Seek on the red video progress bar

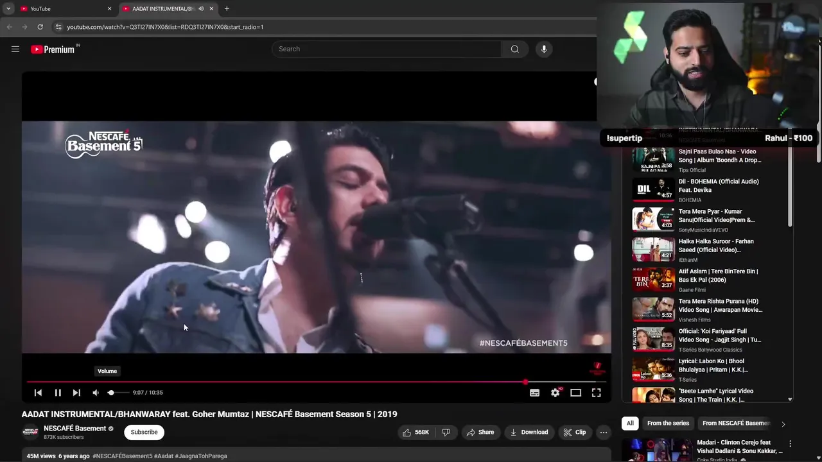316,382
